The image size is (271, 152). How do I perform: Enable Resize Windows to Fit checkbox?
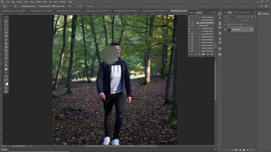pos(20,6)
